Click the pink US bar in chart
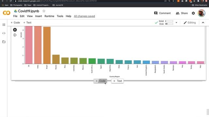Viewport: 209px width, 117px height. [29, 45]
